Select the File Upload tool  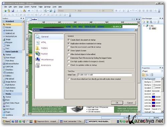[10, 79]
